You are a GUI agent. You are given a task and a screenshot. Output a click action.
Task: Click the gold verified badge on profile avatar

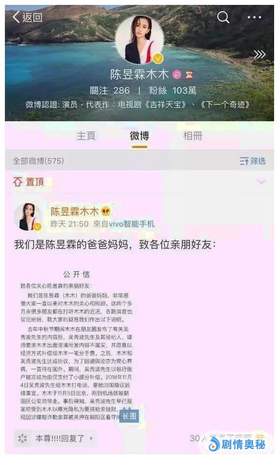click(158, 58)
